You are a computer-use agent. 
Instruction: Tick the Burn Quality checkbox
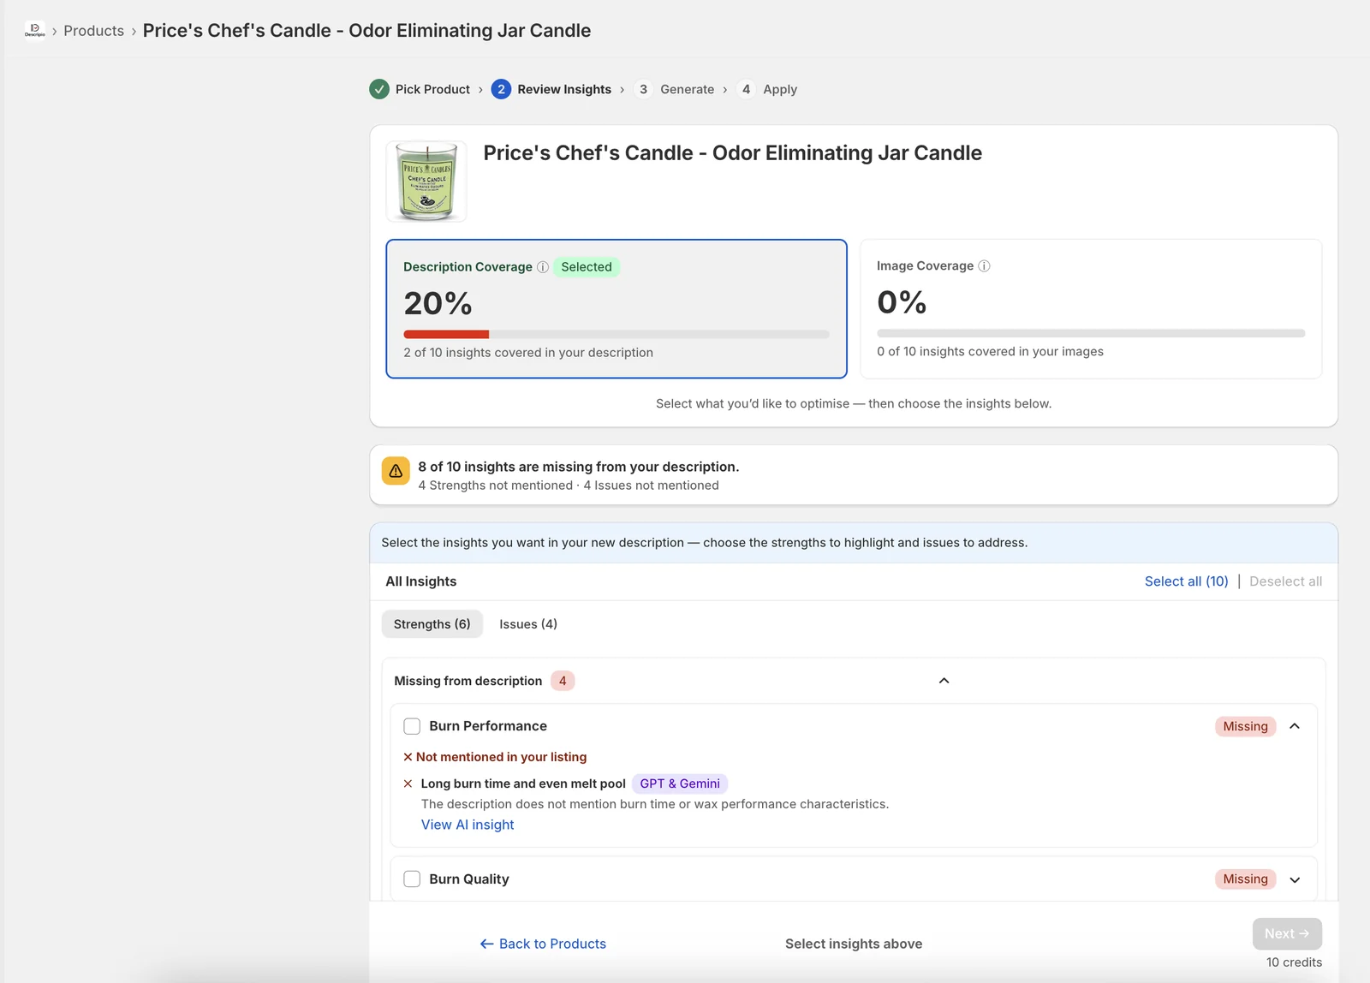[x=412, y=879]
